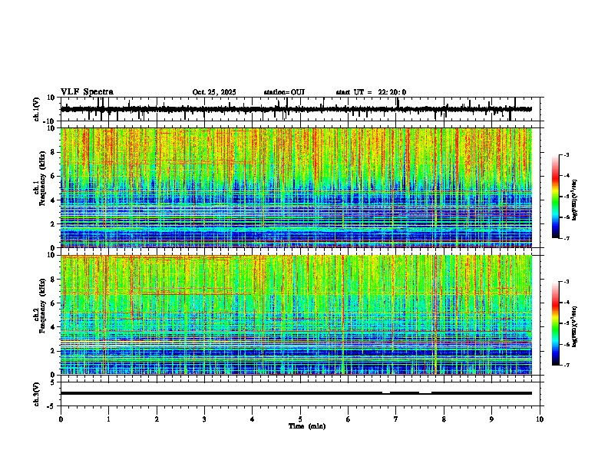Click the ch.1 color bar log(PSD) unit label

(x=575, y=200)
